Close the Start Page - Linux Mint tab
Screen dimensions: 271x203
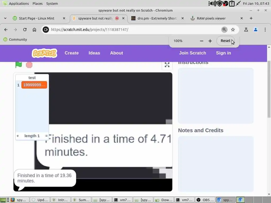point(64,18)
